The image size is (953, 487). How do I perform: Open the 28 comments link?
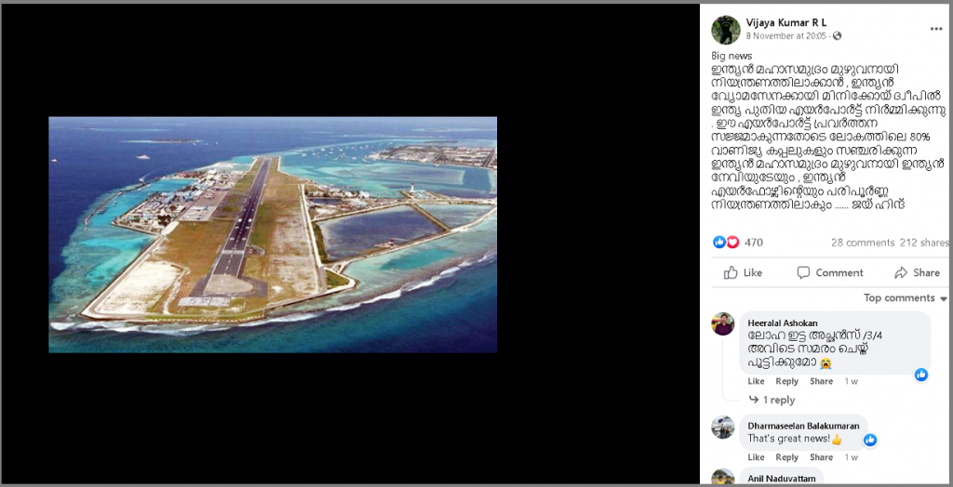click(x=863, y=243)
